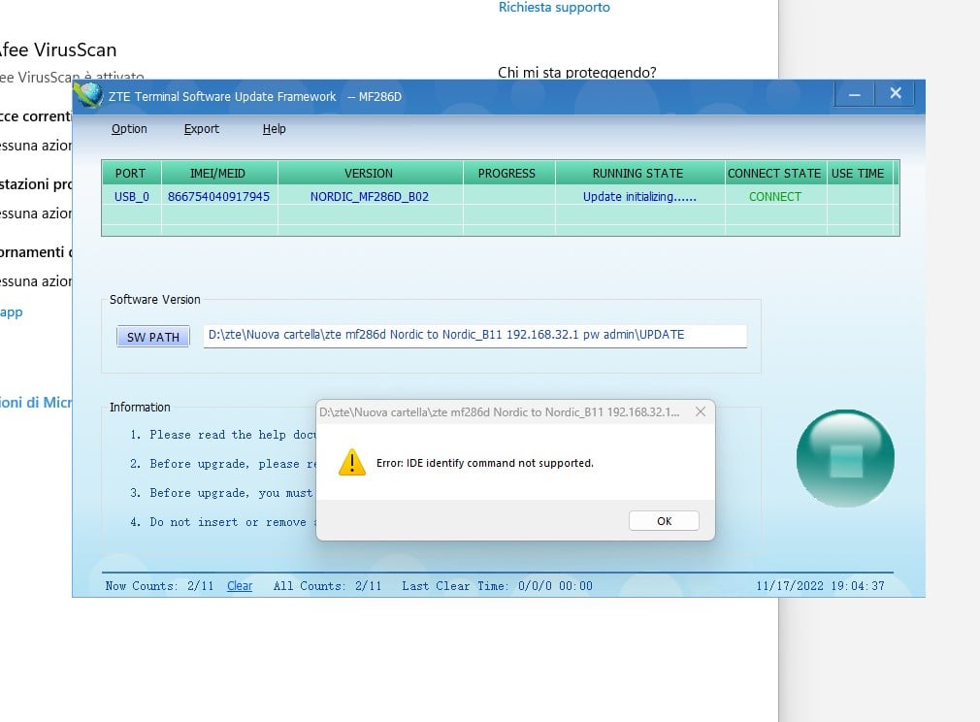Image resolution: width=980 pixels, height=722 pixels.
Task: Click the Update initializing status text
Action: (639, 196)
